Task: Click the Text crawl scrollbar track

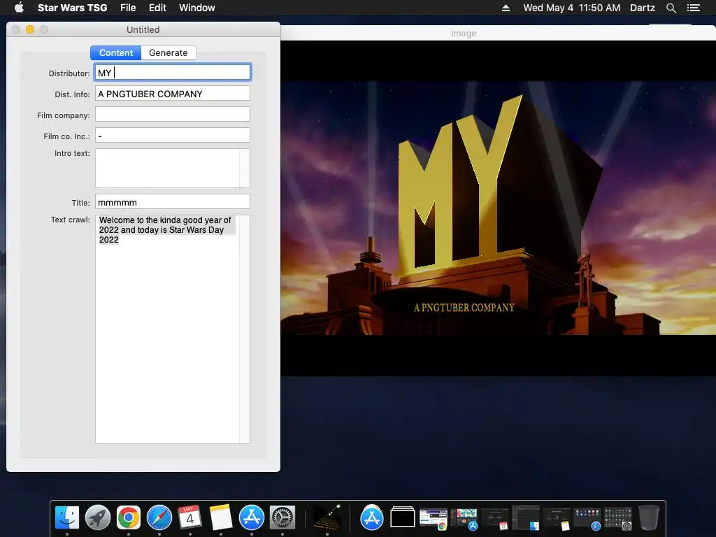Action: tap(245, 329)
